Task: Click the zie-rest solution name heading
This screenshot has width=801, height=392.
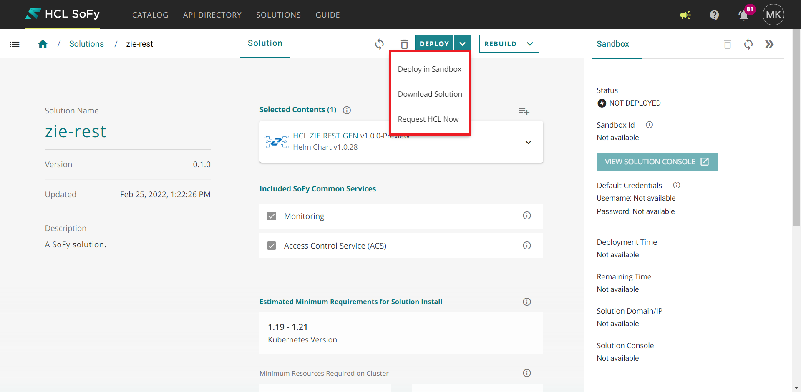Action: (x=76, y=132)
